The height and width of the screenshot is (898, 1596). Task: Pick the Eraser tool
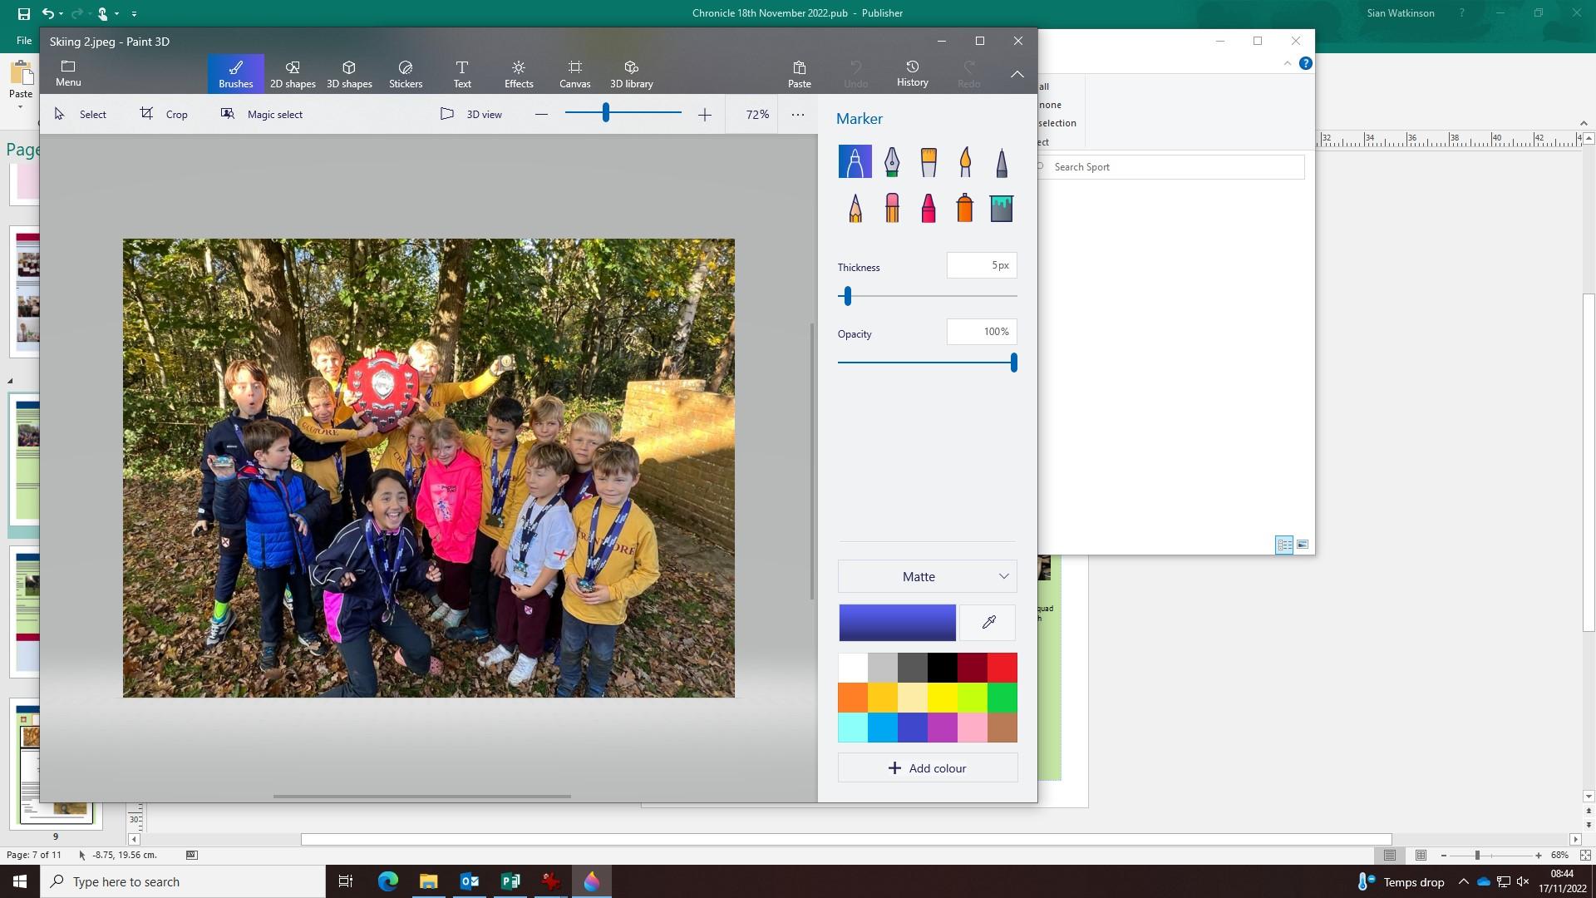[891, 208]
